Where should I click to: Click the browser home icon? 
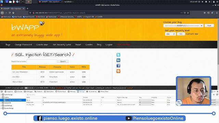tap(13, 13)
